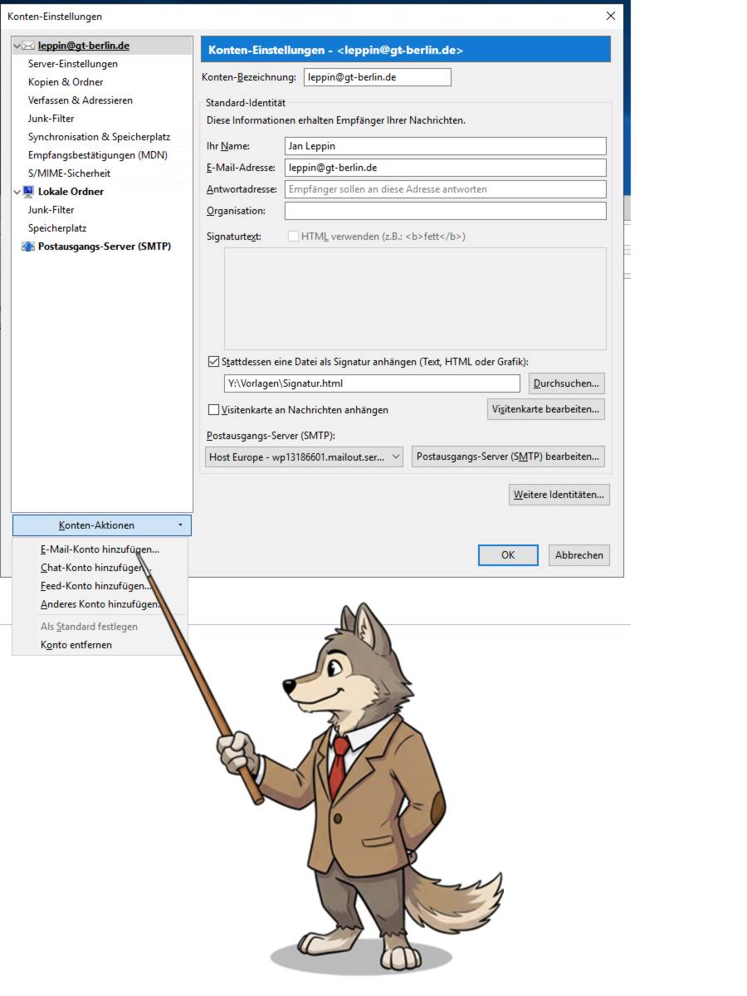Screen dimensions: 747x996
Task: Select Konto entfernen menu entry
Action: 76,645
